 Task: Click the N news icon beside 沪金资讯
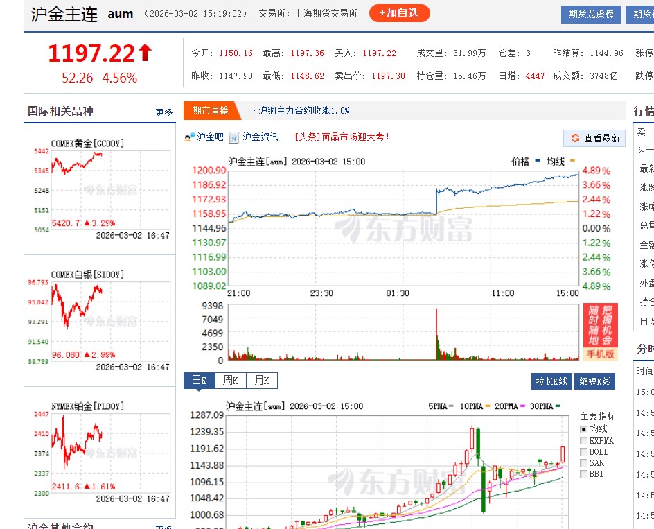click(x=233, y=137)
